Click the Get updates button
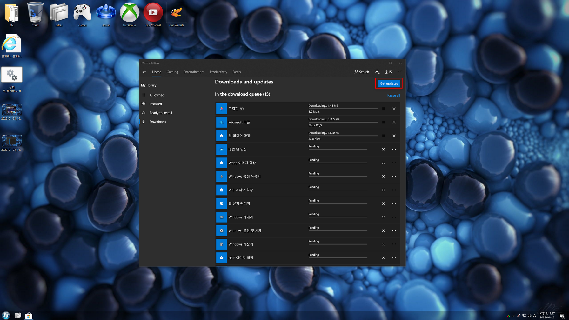This screenshot has width=569, height=320. pyautogui.click(x=389, y=83)
